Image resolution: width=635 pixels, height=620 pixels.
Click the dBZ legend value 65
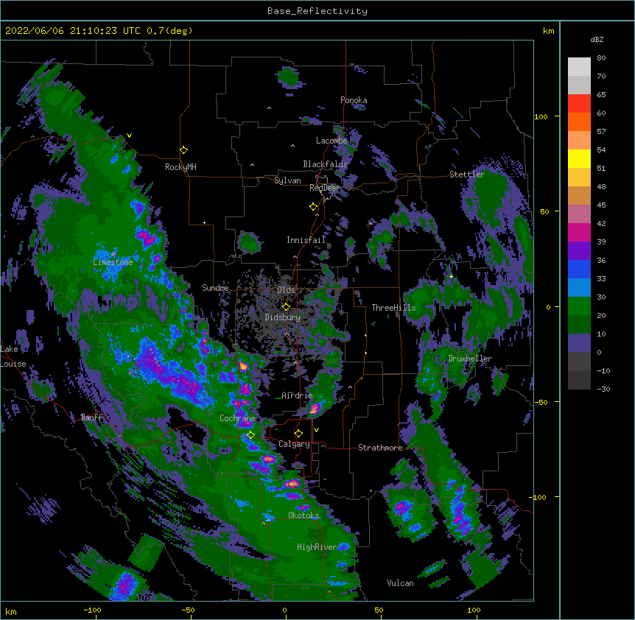(601, 95)
